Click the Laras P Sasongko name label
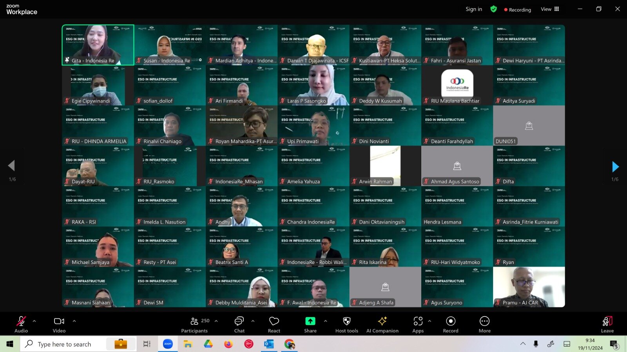Viewport: 627px width, 352px height. click(x=306, y=101)
